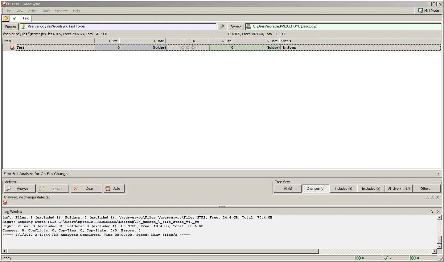Click the R Date column header
The image size is (444, 262).
click(256, 41)
